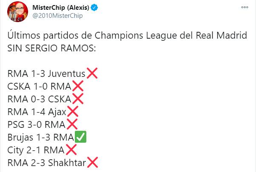Open the tweet's three-dot more options menu

click(245, 8)
